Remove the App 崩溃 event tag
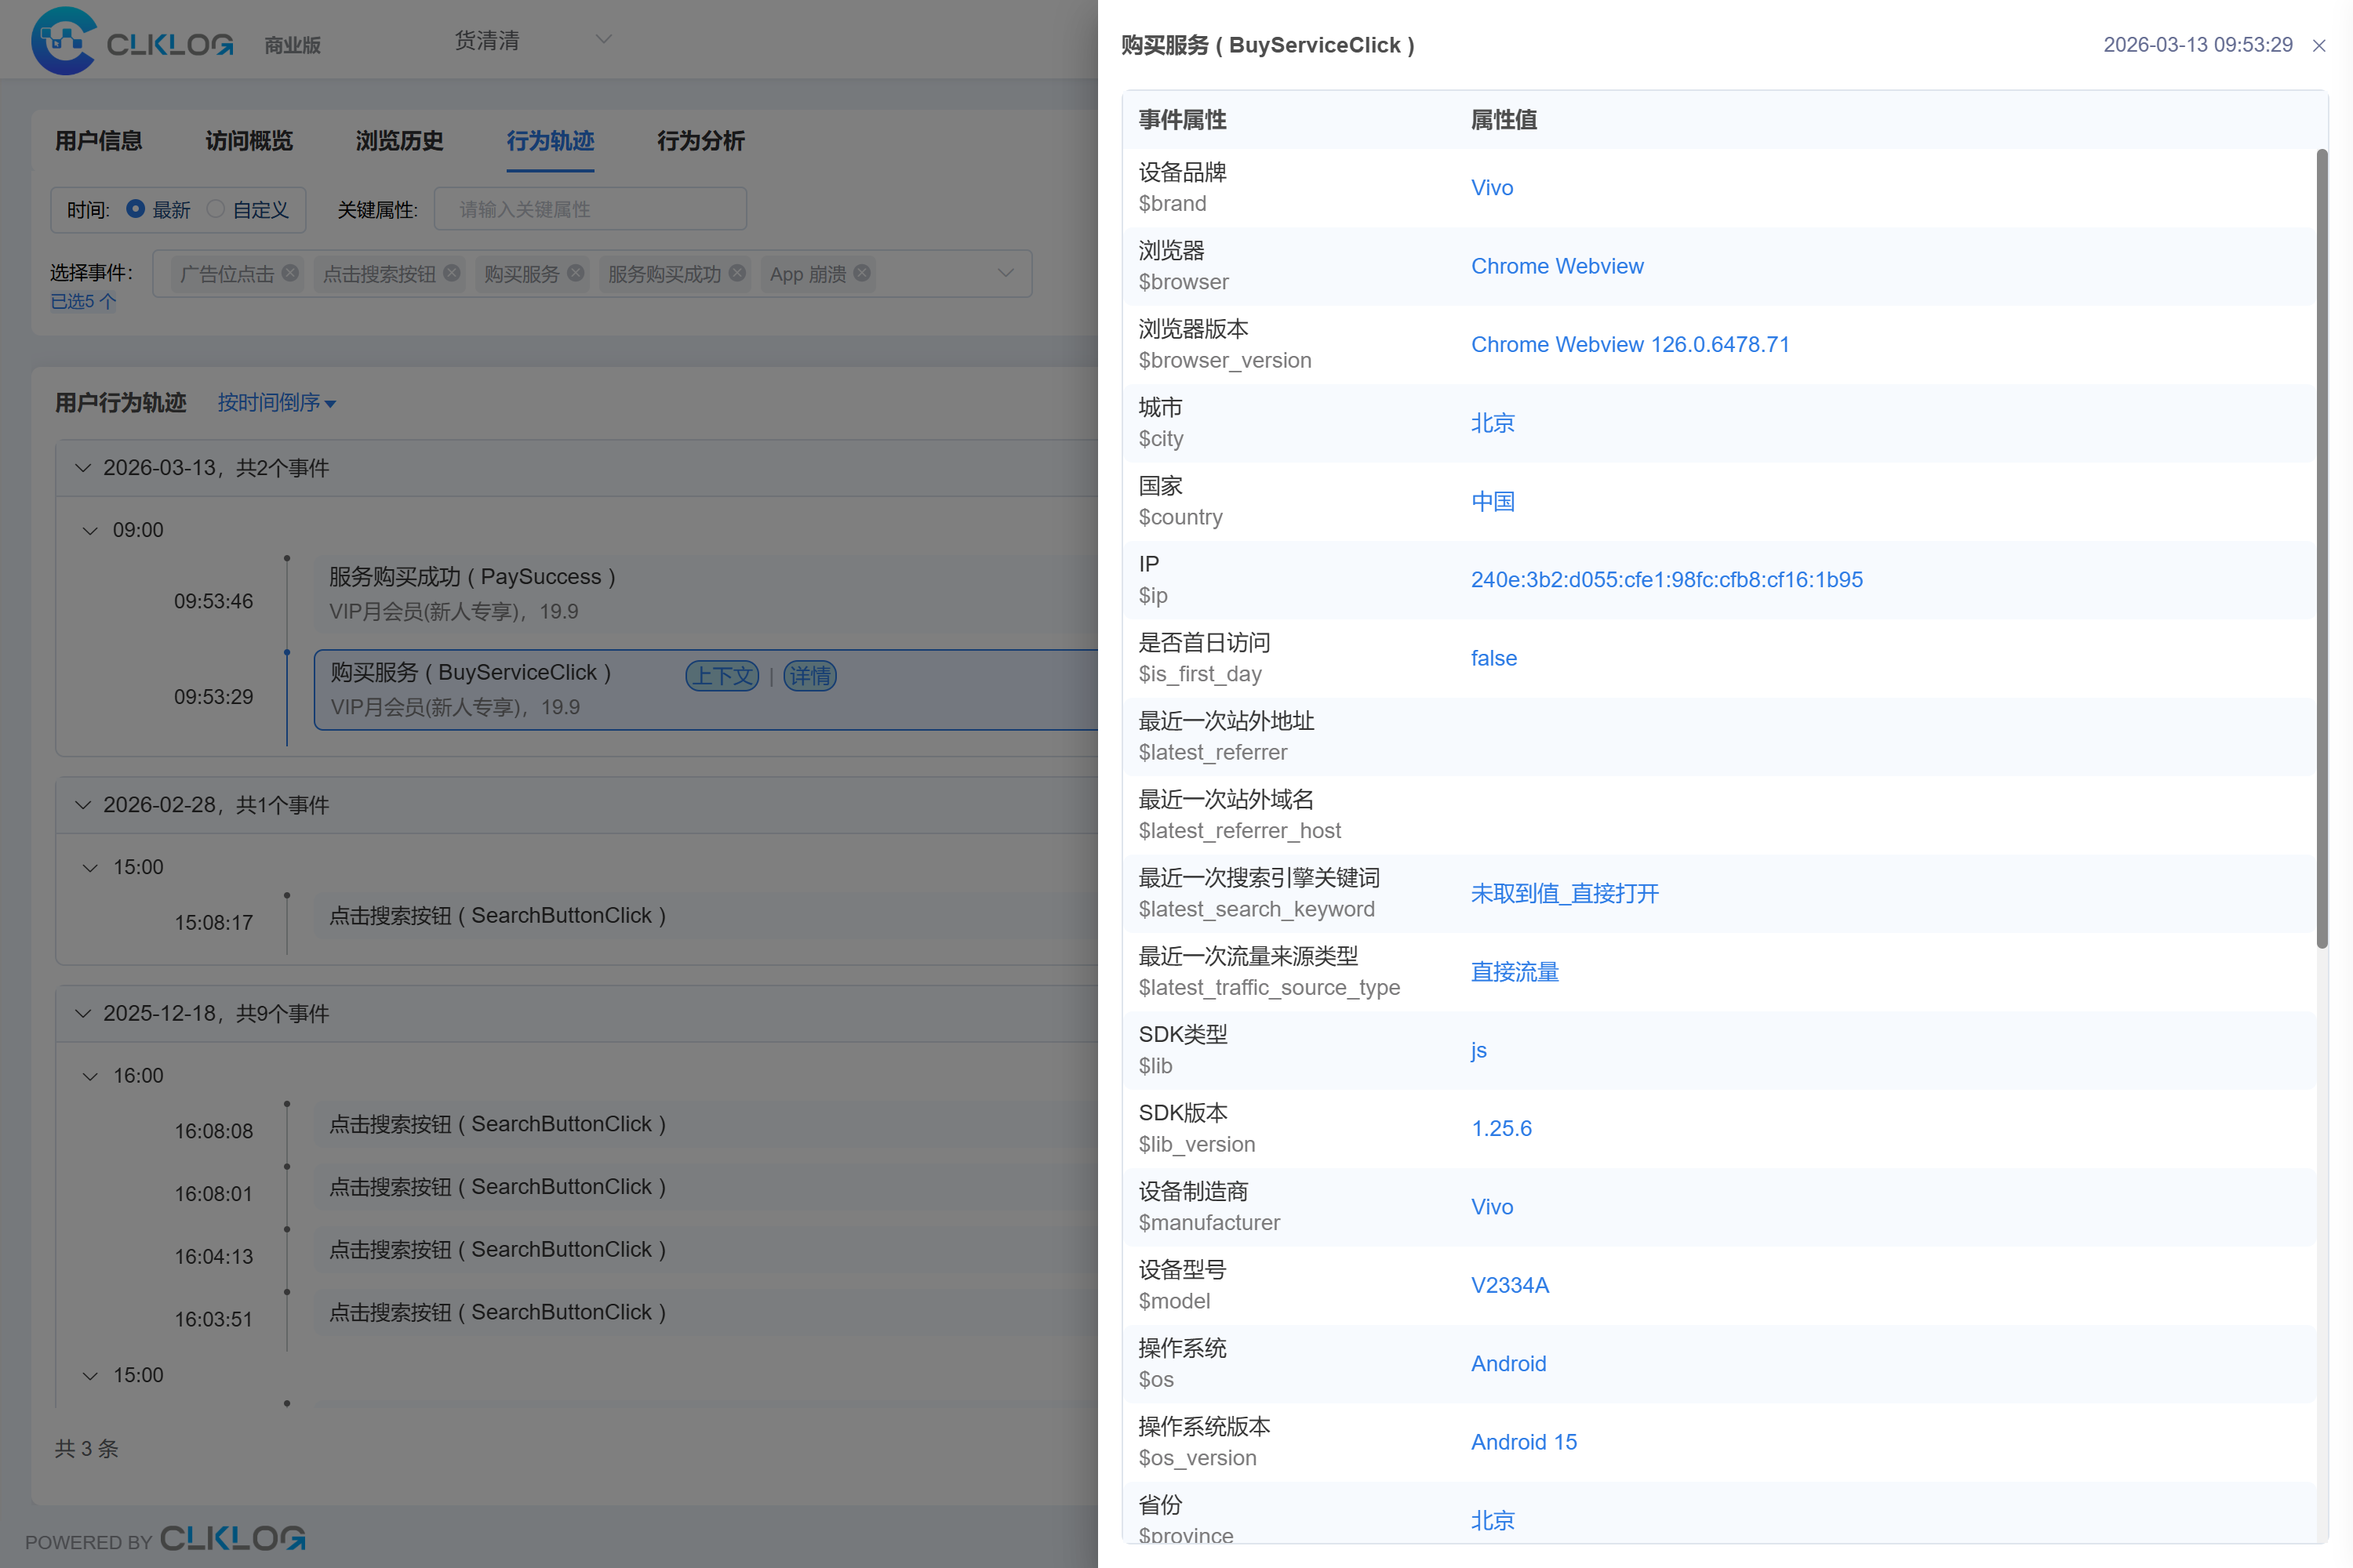The image size is (2353, 1568). (862, 273)
